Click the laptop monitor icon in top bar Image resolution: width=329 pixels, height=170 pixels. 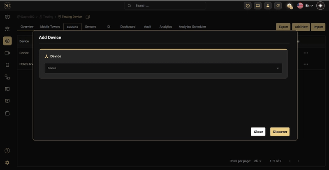coord(258,6)
